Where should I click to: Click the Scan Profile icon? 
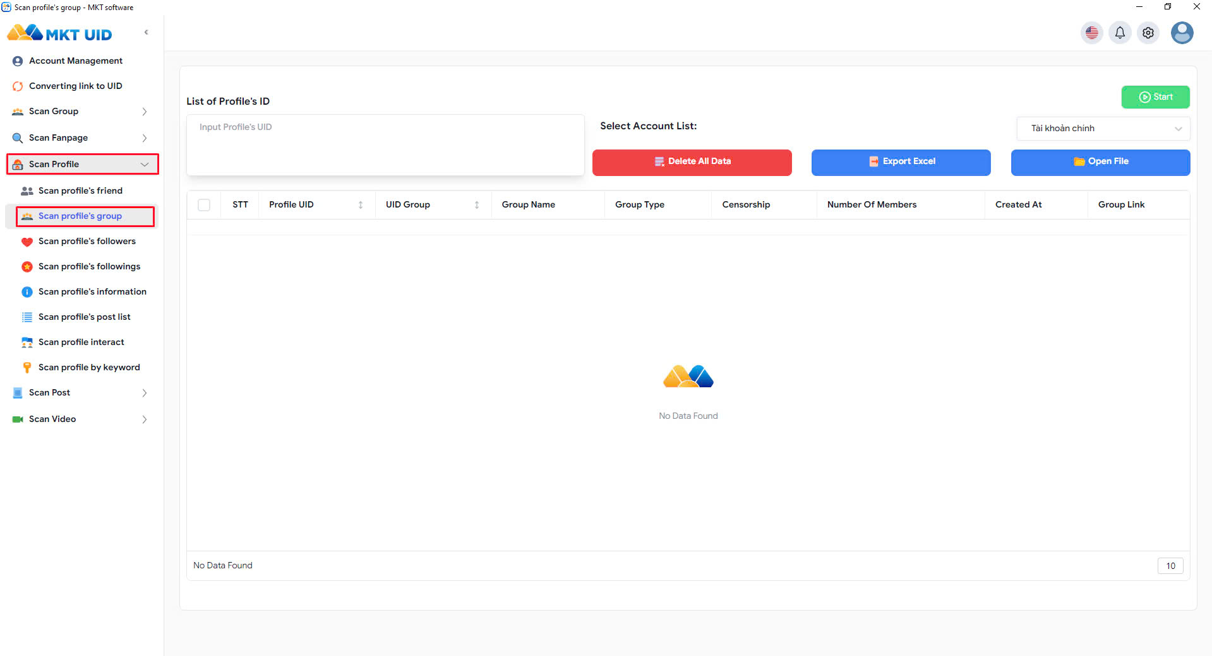click(18, 165)
